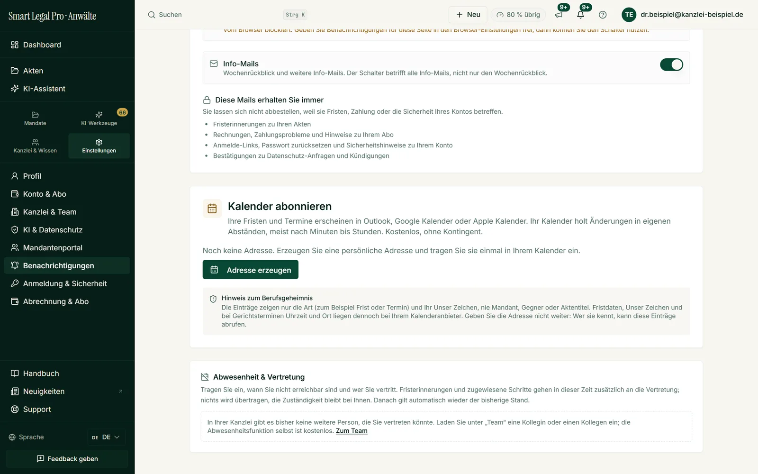Open Kanzlei & Team settings
The image size is (758, 474).
(x=67, y=212)
